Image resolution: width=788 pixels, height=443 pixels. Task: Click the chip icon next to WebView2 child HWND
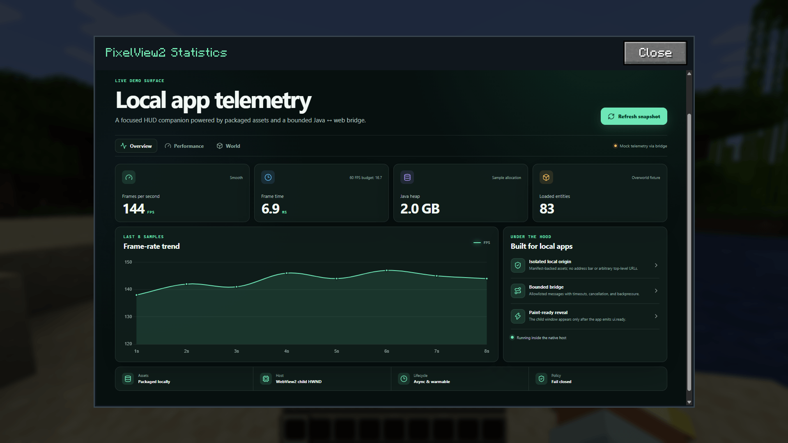(x=266, y=379)
